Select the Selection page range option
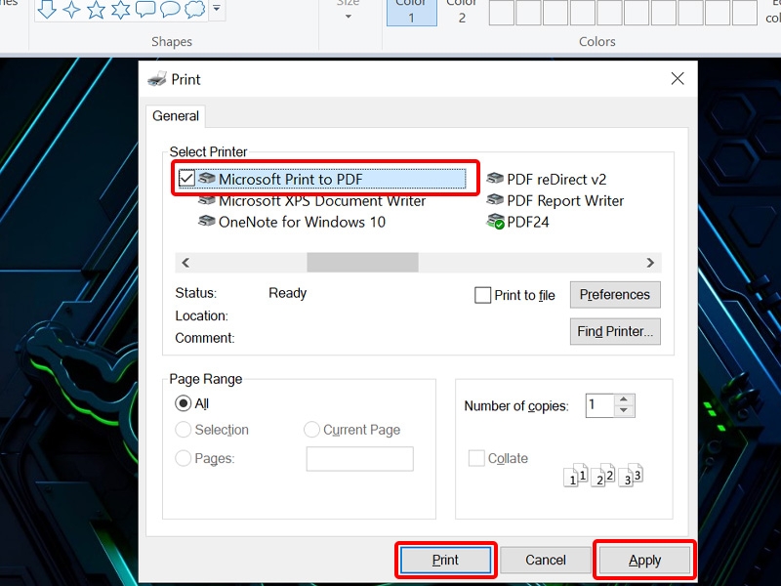Screen dimensions: 781x586 tap(184, 430)
